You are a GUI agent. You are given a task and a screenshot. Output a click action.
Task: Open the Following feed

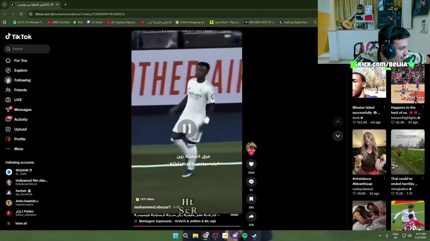(x=22, y=80)
